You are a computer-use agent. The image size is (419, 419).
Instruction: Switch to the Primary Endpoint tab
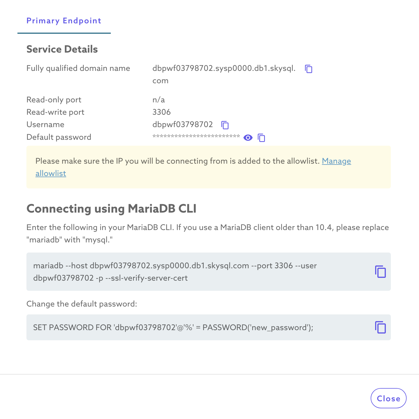pos(64,21)
